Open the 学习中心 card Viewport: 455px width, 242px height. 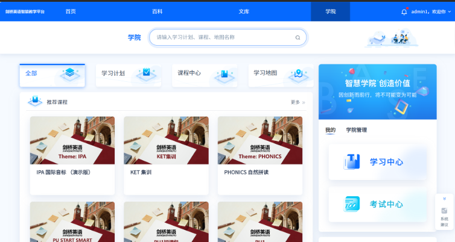[x=378, y=162]
